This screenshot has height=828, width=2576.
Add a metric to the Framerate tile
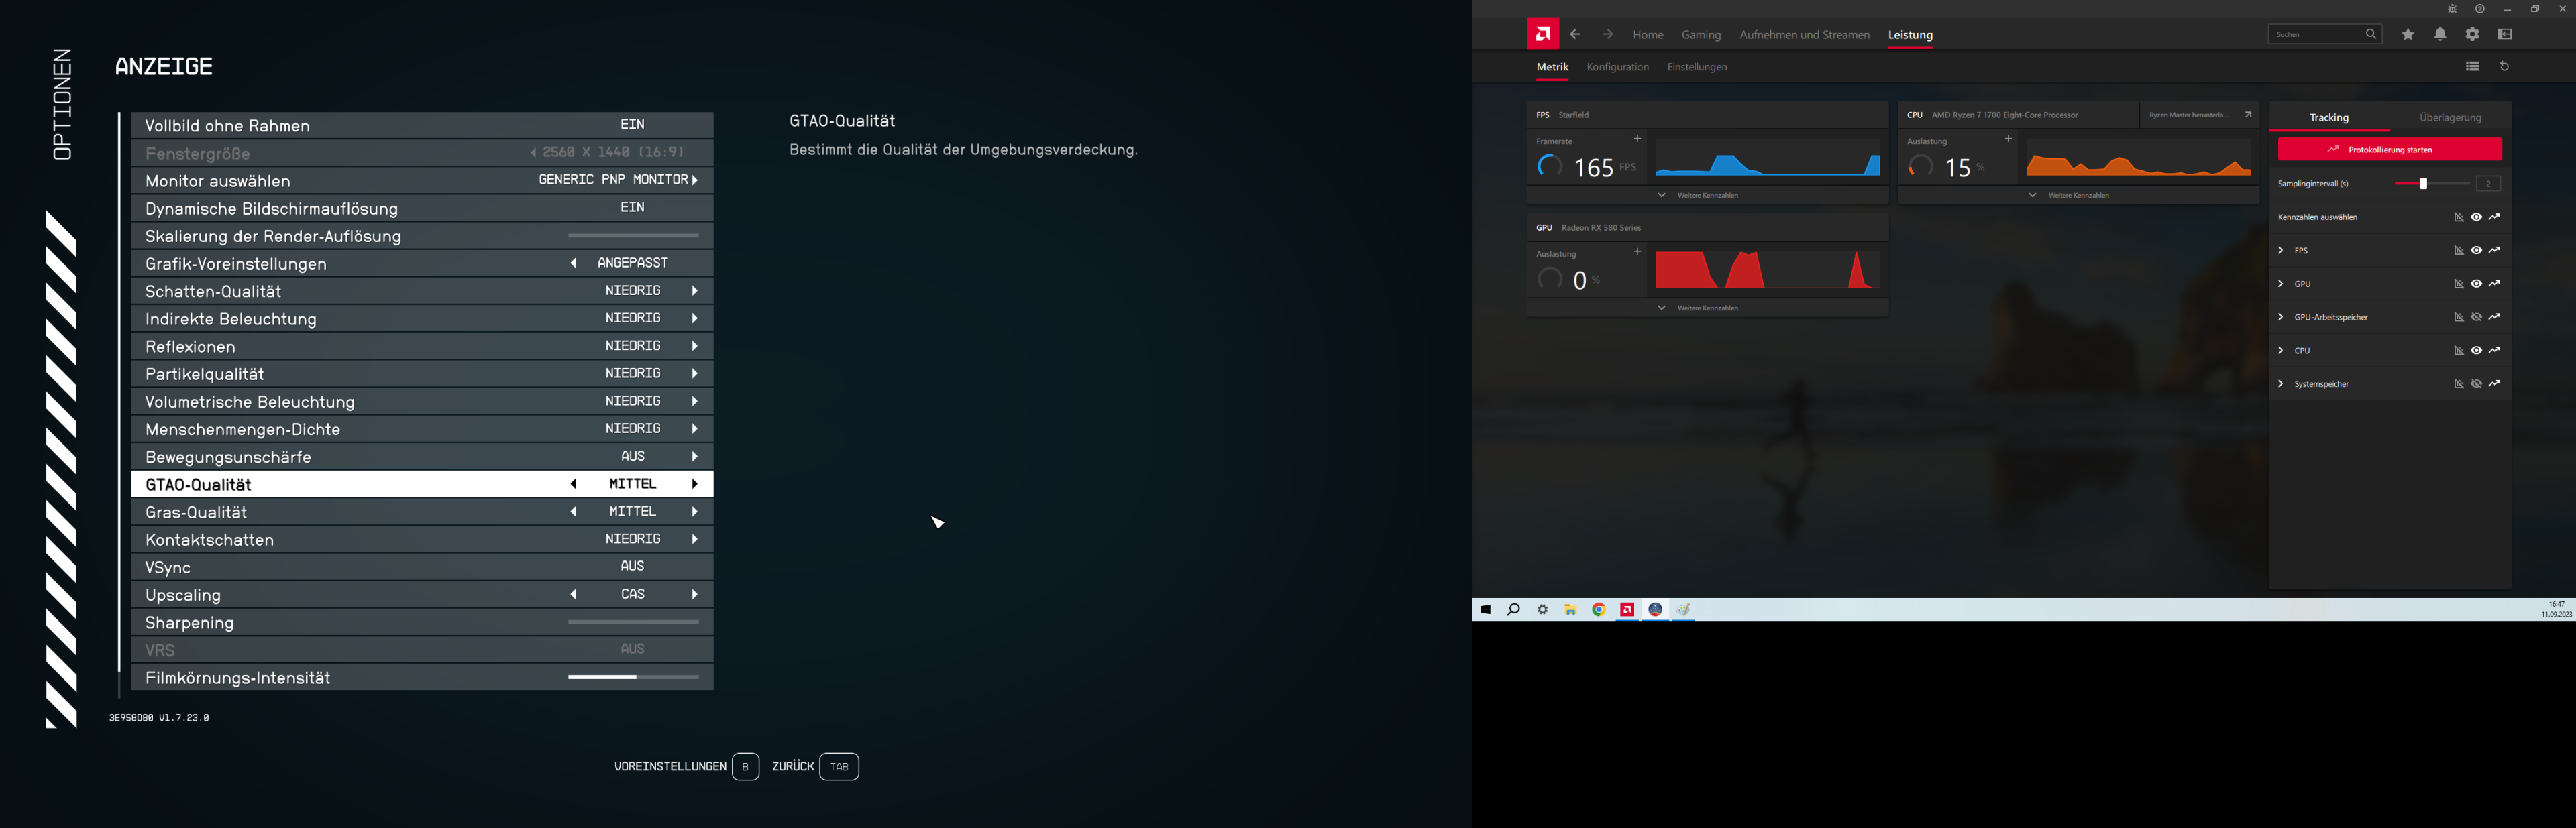coord(1637,139)
